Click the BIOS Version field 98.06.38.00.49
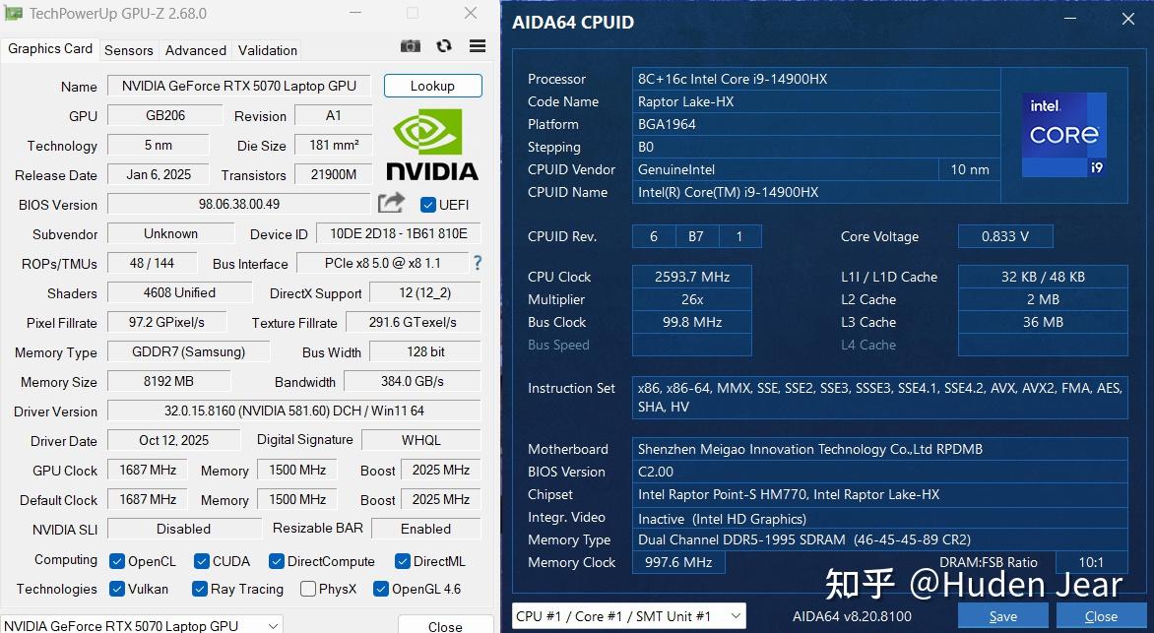The image size is (1154, 633). pyautogui.click(x=239, y=204)
